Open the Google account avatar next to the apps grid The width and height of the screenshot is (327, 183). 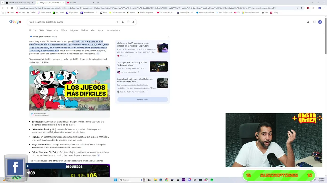pos(320,22)
